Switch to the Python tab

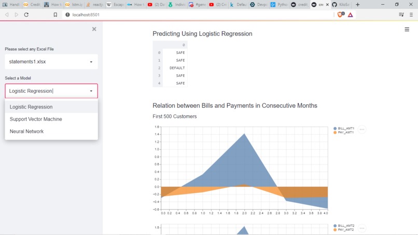point(280,5)
